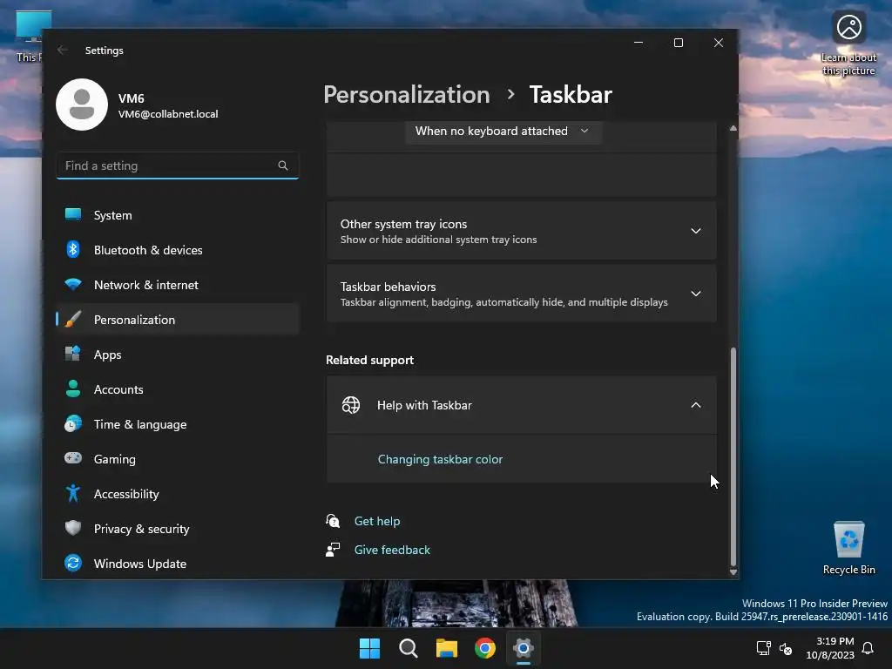The width and height of the screenshot is (892, 669).
Task: Open When no keyboard attached dropdown
Action: tap(503, 132)
